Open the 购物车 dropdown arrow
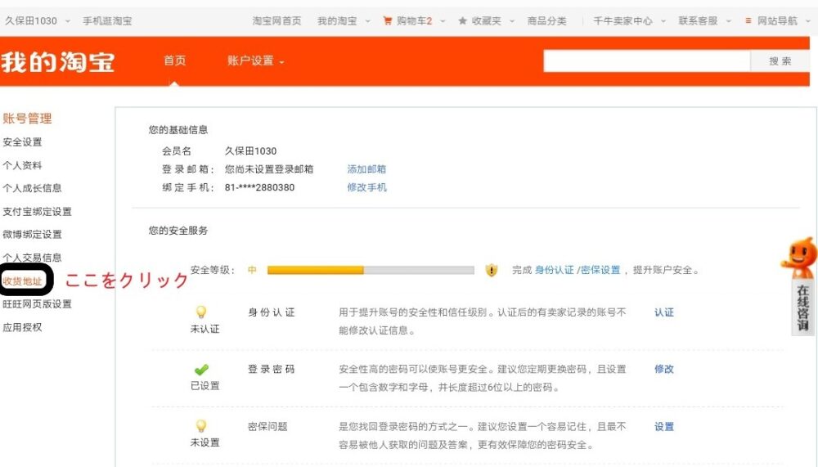The image size is (818, 467). [443, 21]
